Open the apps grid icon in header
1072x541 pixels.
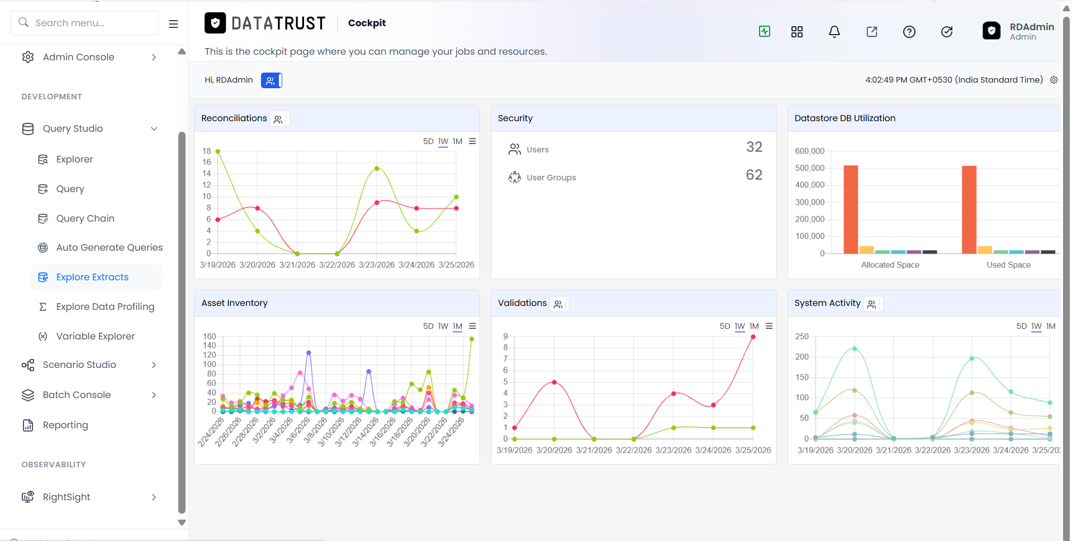point(797,32)
